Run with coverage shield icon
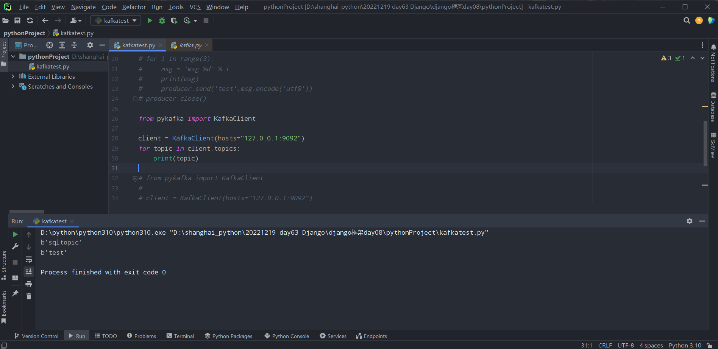 coord(174,20)
